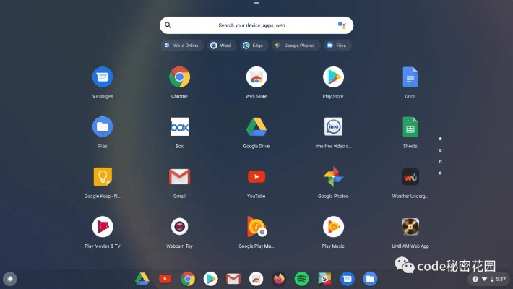Go to the fourth launcher page dot
Image resolution: width=513 pixels, height=289 pixels.
point(440,173)
